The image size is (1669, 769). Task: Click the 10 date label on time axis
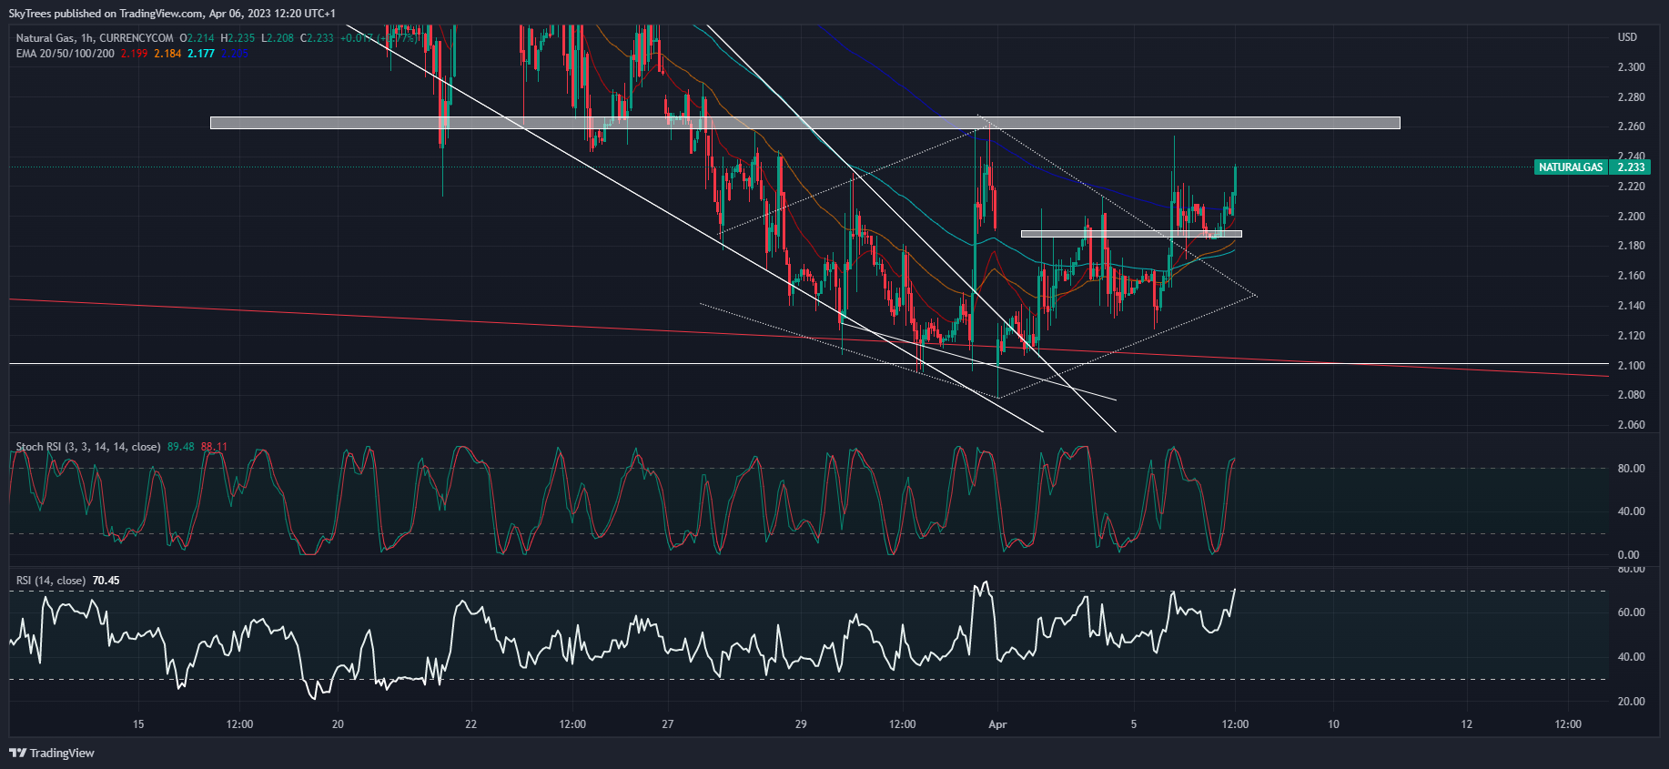pyautogui.click(x=1333, y=724)
